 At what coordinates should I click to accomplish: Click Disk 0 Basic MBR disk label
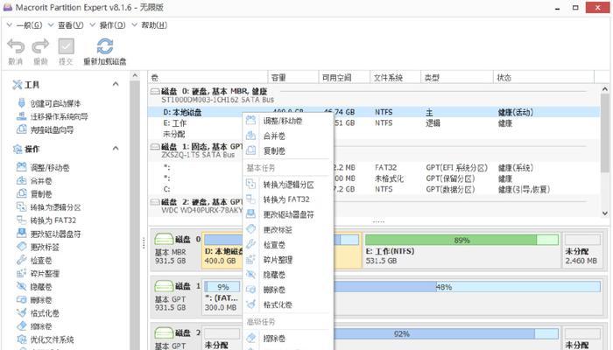[x=176, y=250]
